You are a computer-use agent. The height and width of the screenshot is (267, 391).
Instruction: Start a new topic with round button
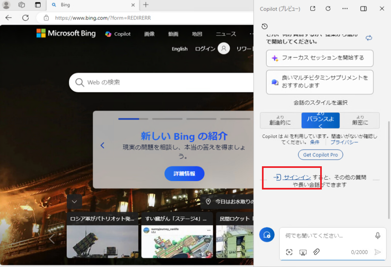(267, 235)
